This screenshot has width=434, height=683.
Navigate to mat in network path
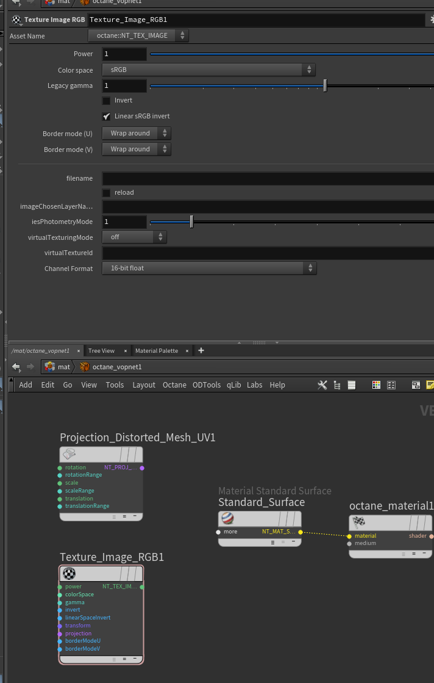pyautogui.click(x=64, y=367)
